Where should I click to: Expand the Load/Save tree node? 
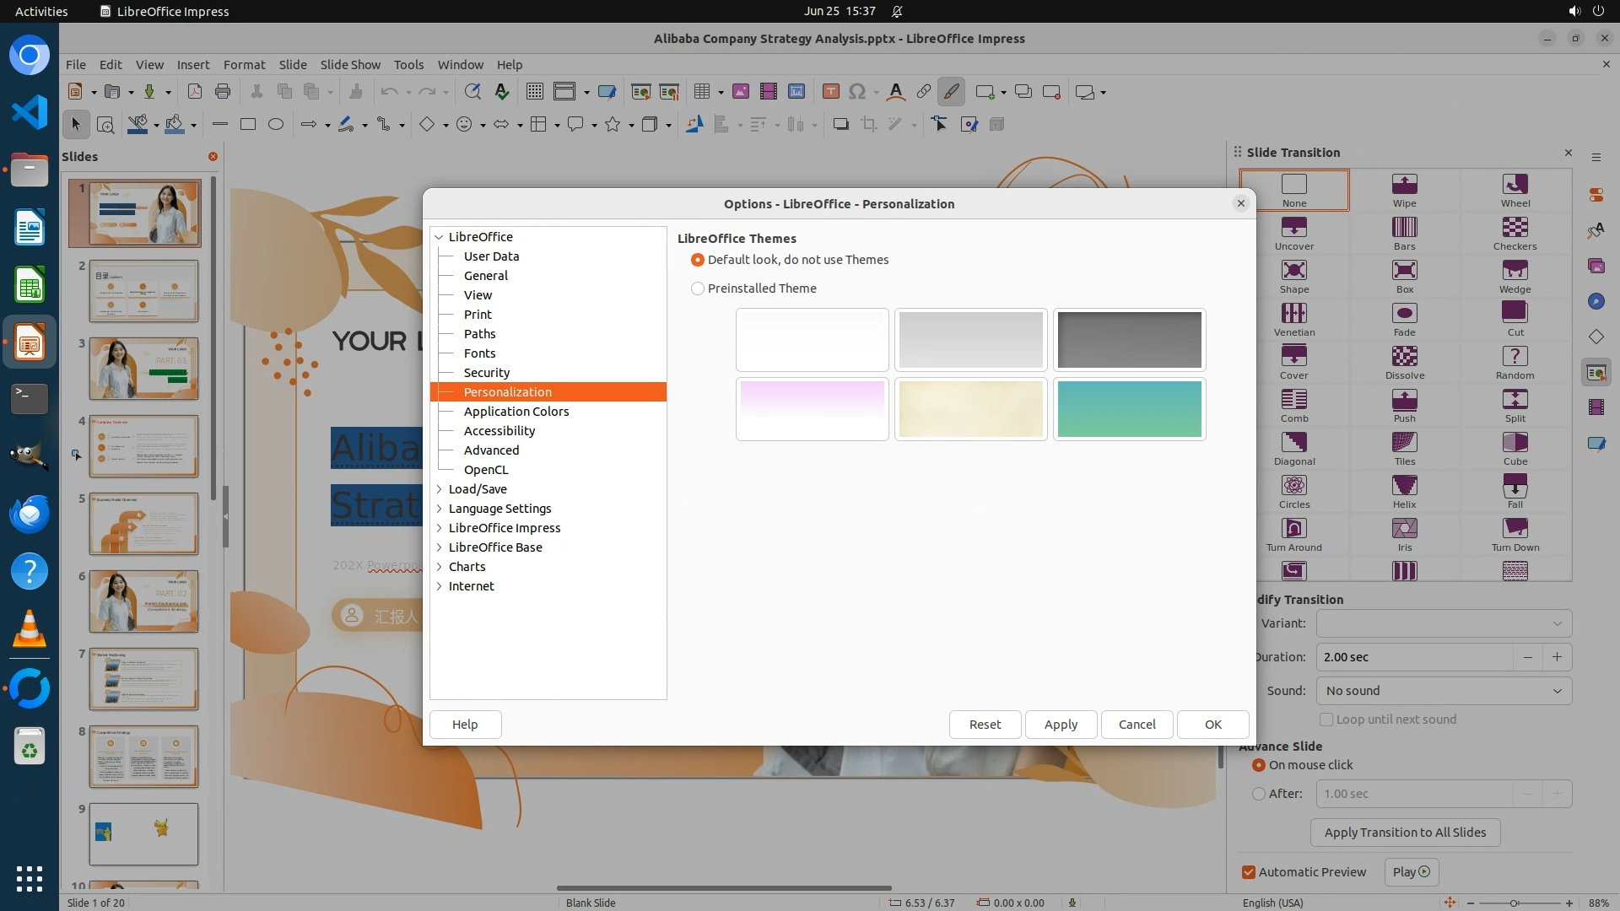[439, 489]
